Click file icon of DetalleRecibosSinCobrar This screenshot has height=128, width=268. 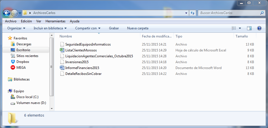pos(62,74)
